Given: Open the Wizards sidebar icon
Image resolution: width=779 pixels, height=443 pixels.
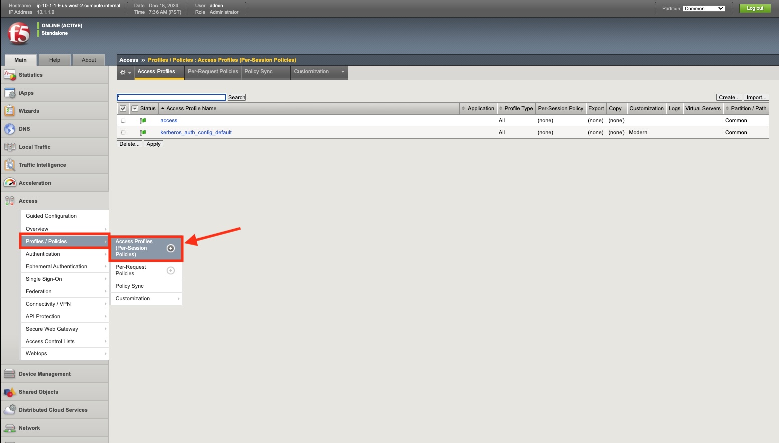Looking at the screenshot, I should (x=10, y=111).
